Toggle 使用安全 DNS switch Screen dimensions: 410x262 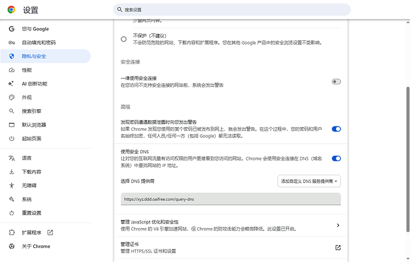click(336, 159)
